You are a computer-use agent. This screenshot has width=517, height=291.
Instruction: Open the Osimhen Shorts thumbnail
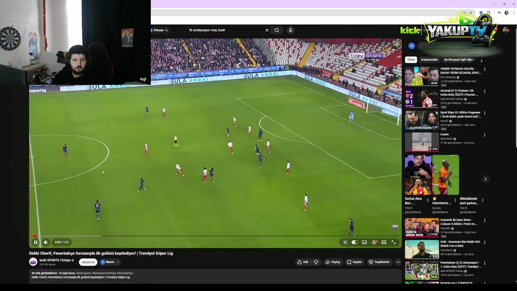tap(446, 175)
